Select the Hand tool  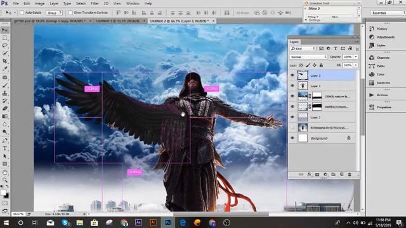point(4,172)
